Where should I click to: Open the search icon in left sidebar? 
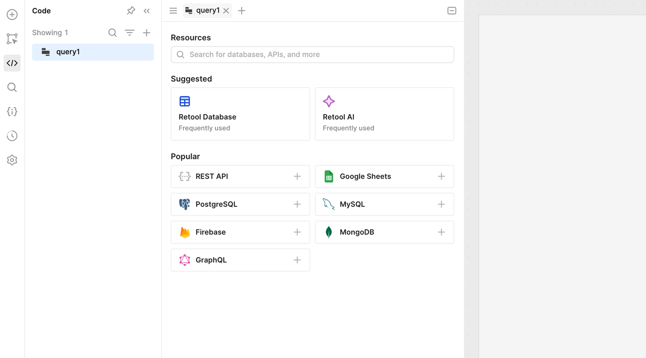pyautogui.click(x=12, y=87)
